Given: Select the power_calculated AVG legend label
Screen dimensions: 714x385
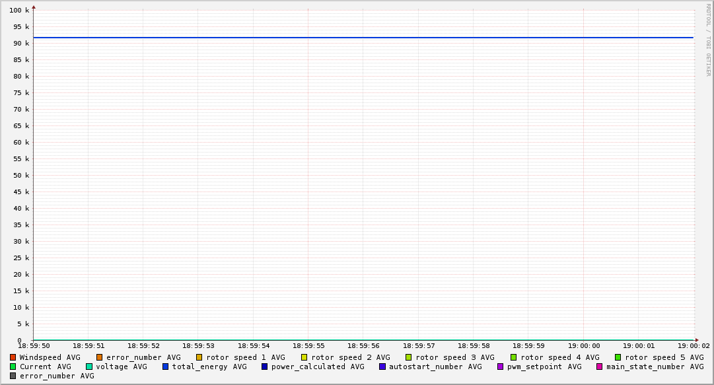Looking at the screenshot, I should pos(317,367).
